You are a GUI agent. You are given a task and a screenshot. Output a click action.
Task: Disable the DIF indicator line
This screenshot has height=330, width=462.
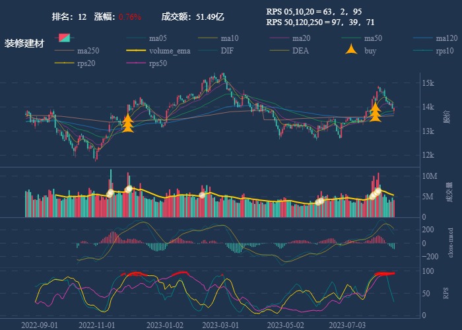[226, 51]
